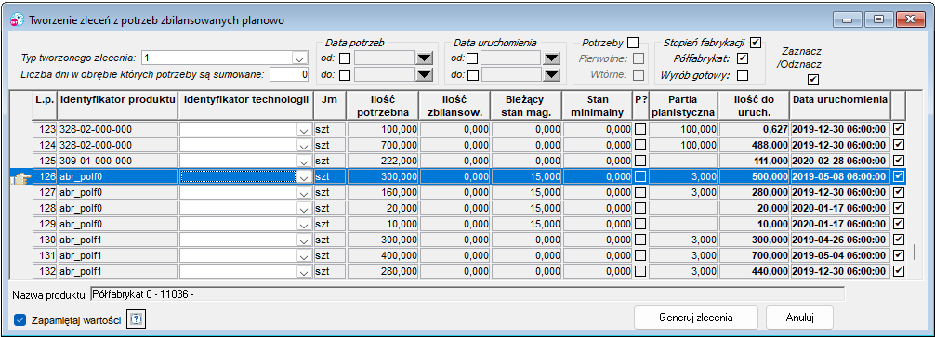This screenshot has width=935, height=337.
Task: Click Ilość potrzebna value 160,000
Action: (382, 192)
